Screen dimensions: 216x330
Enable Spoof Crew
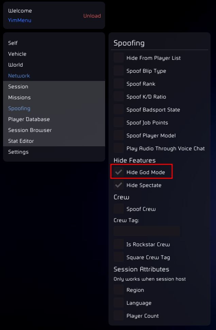pos(118,209)
